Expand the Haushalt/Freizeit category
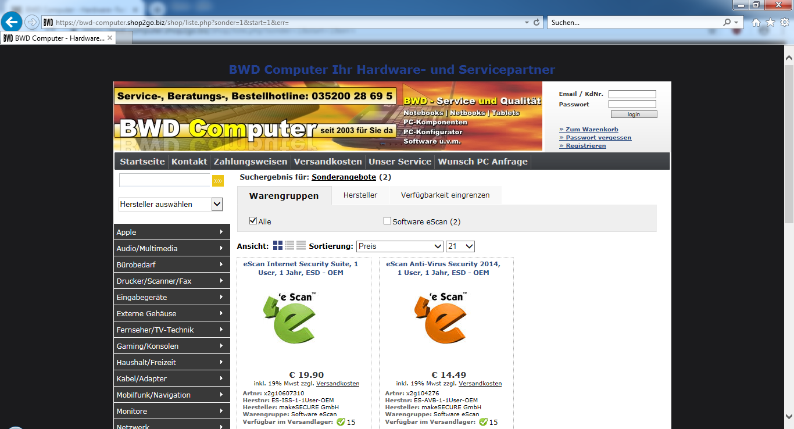794x429 pixels. point(172,362)
